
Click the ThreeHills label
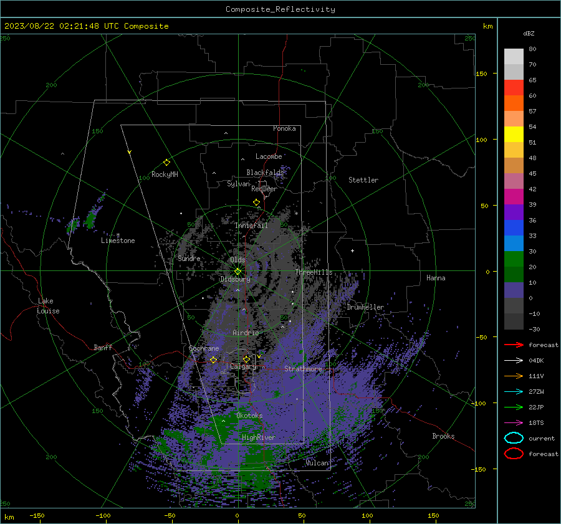(314, 272)
